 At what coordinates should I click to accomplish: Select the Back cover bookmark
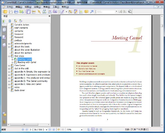point(20,90)
